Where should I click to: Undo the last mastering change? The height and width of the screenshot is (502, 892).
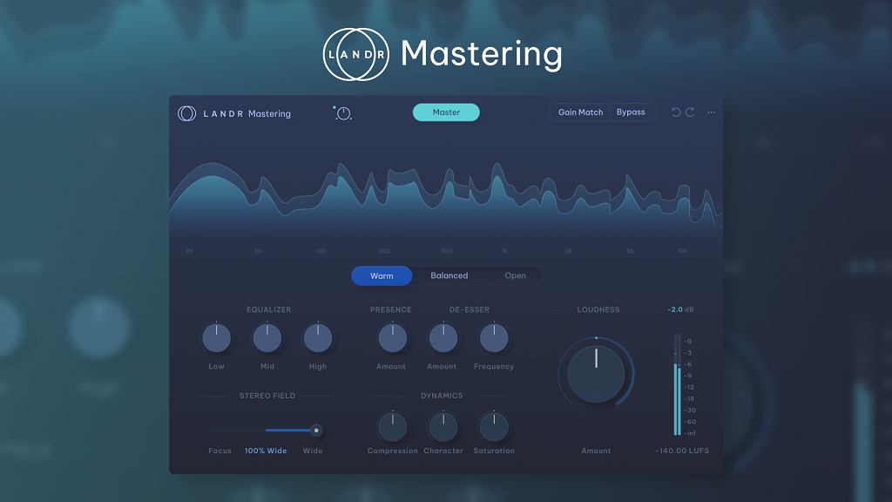click(x=676, y=112)
